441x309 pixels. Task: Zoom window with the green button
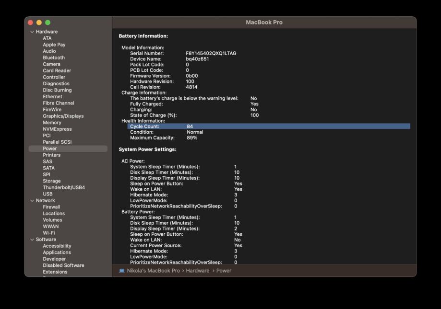pos(48,23)
